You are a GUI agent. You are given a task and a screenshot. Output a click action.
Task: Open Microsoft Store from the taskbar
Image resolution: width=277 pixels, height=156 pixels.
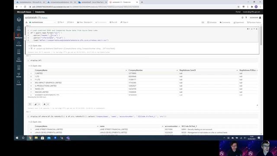42,138
